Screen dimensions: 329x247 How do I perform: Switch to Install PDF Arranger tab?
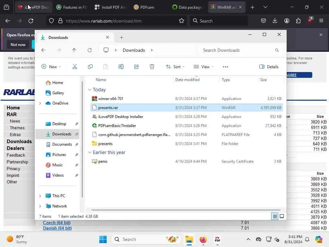(x=110, y=7)
